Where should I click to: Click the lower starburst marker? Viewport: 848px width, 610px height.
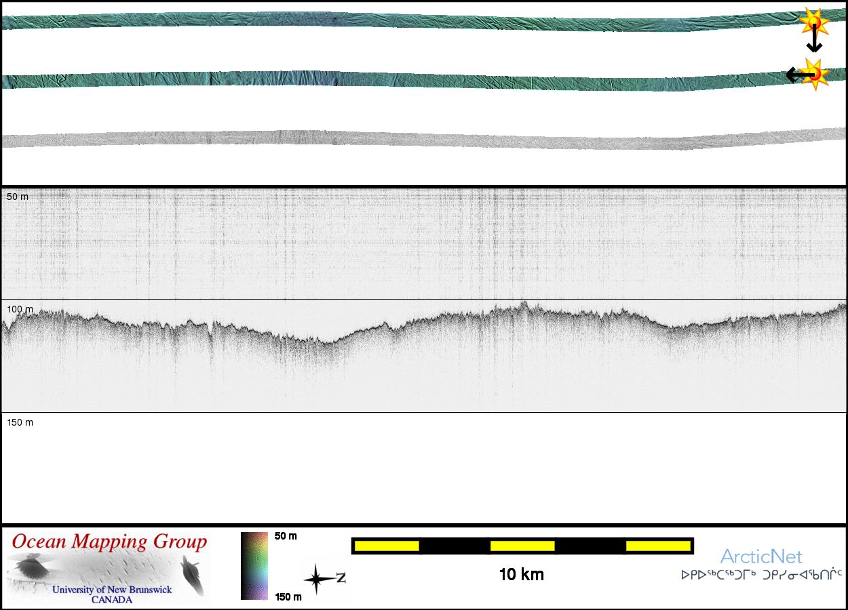(814, 74)
